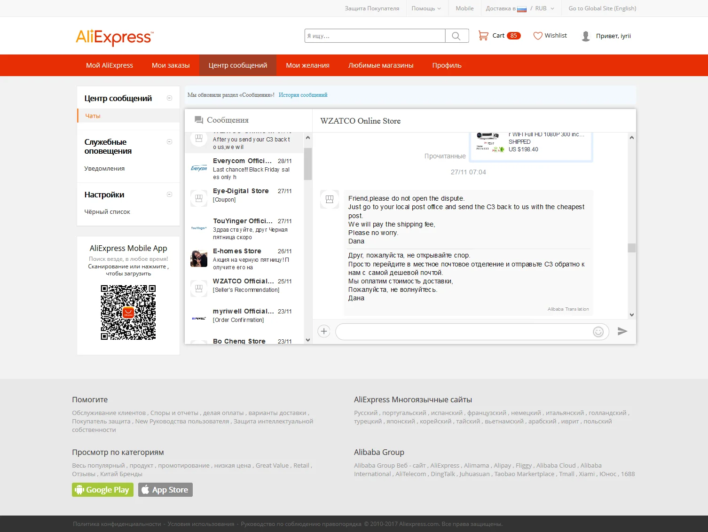The image size is (708, 532).
Task: Click the Eye-Digital Store avatar icon
Action: (199, 198)
